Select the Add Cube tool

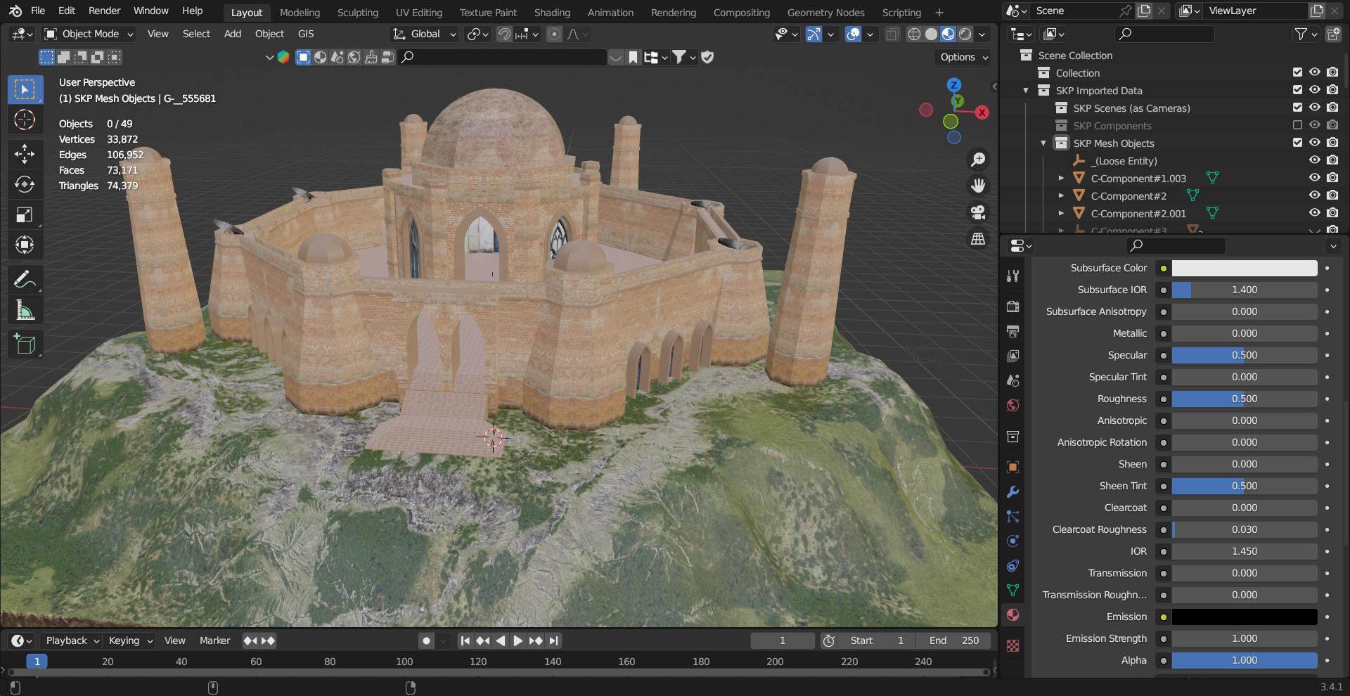tap(25, 344)
